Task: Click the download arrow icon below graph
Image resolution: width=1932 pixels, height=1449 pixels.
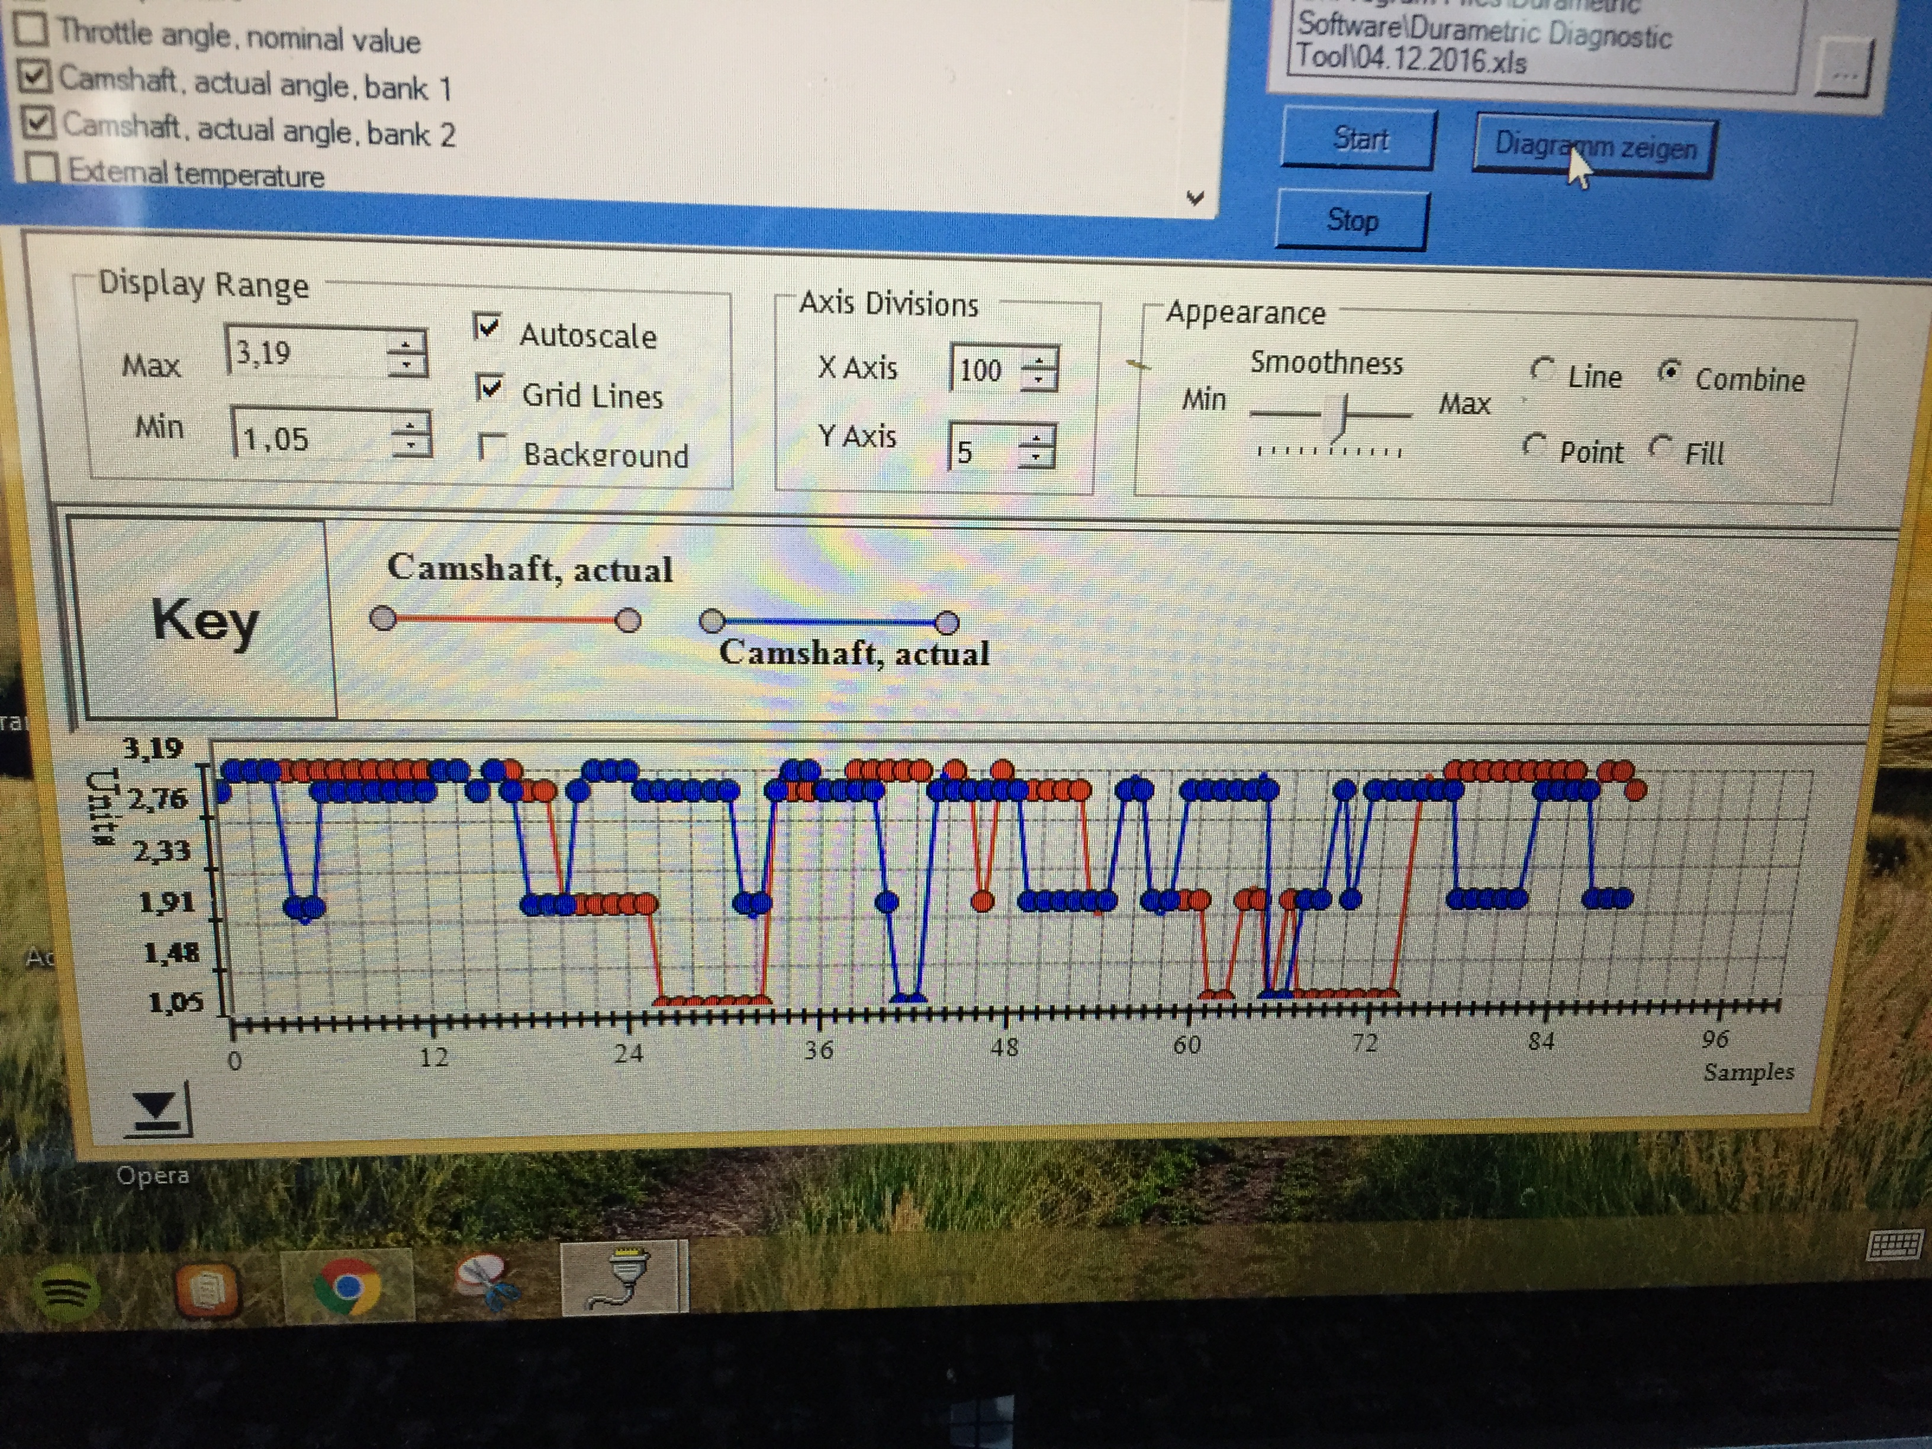Action: tap(158, 1111)
